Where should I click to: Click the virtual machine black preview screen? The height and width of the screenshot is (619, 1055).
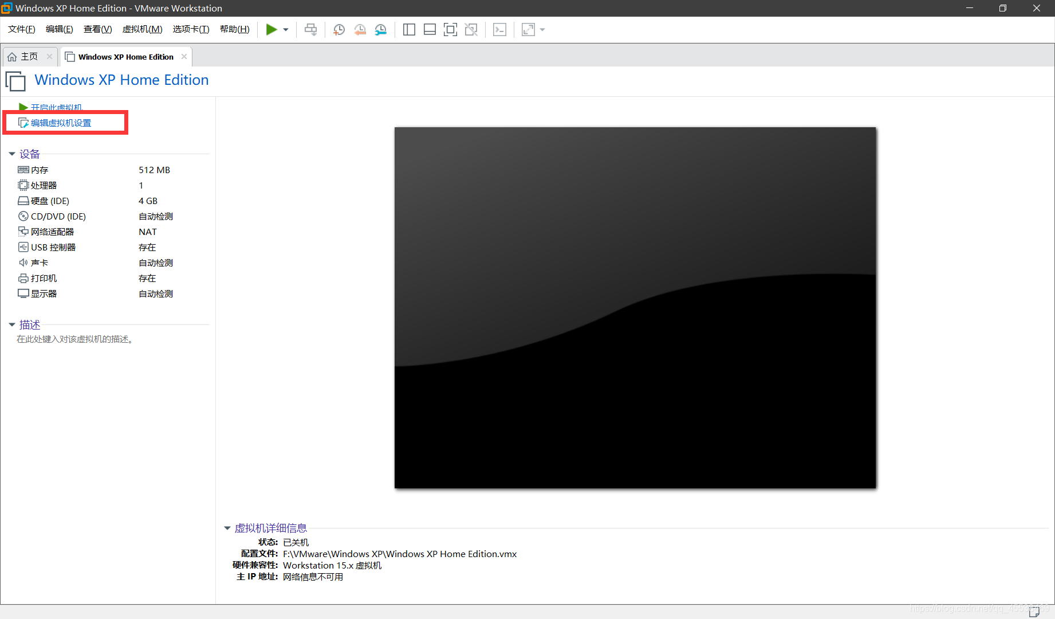[x=635, y=308]
